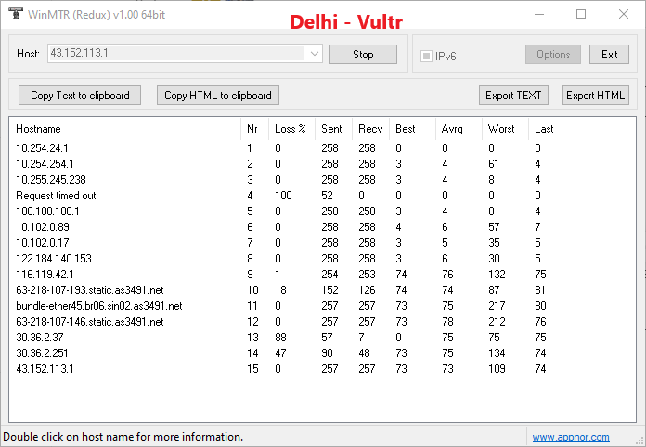Exit the WinMTR application
The image size is (646, 447).
(609, 55)
